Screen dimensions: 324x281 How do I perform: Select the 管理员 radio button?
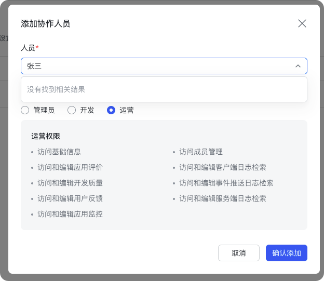click(25, 110)
